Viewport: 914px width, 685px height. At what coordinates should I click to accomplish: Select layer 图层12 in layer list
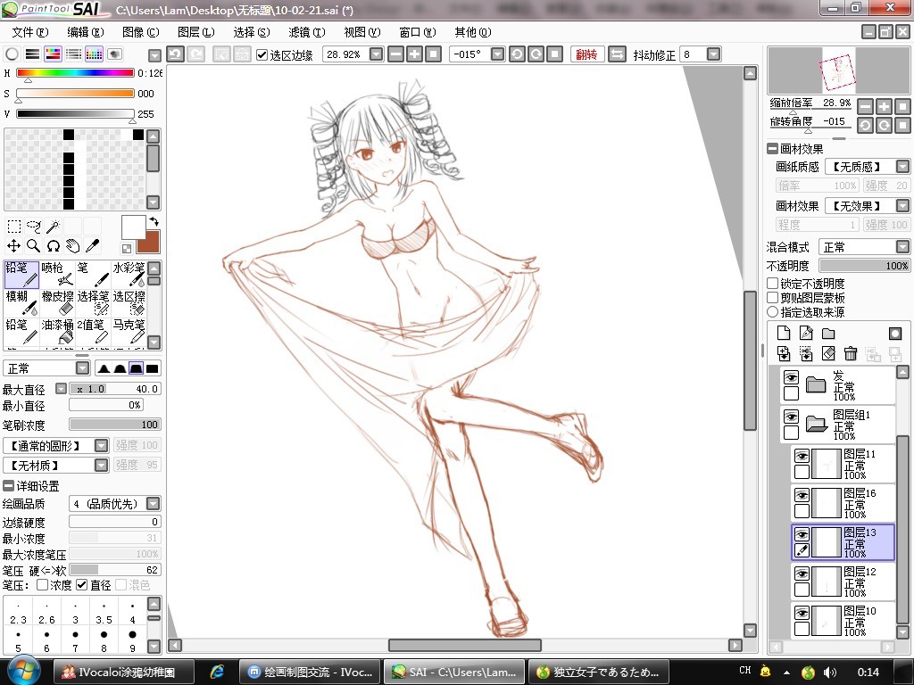[843, 581]
